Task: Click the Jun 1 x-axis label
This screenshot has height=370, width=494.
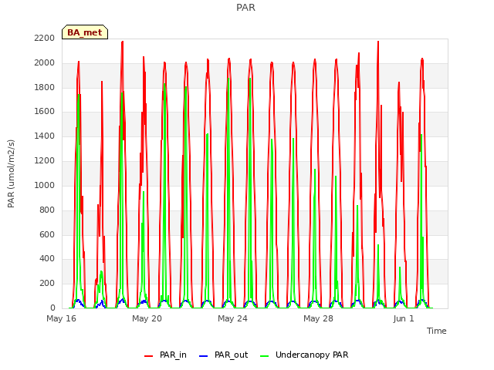Action: (404, 318)
